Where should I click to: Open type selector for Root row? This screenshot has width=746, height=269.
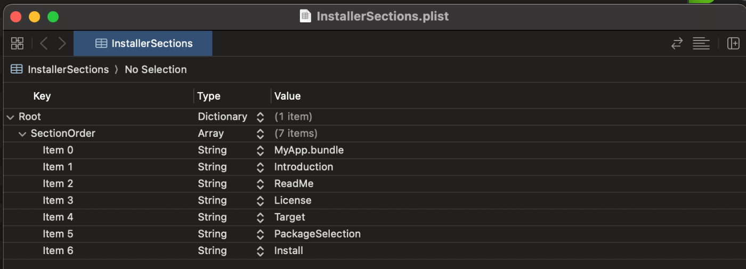click(260, 117)
